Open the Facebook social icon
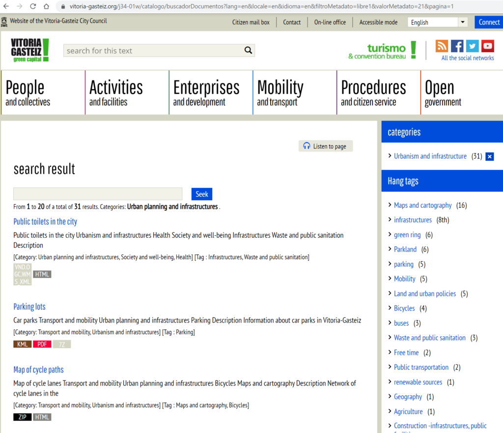Image resolution: width=503 pixels, height=433 pixels. coord(457,46)
